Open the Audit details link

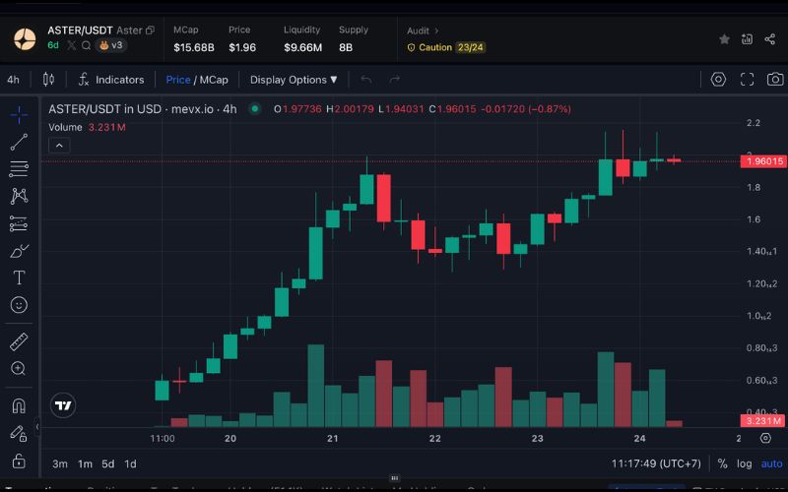click(x=424, y=31)
